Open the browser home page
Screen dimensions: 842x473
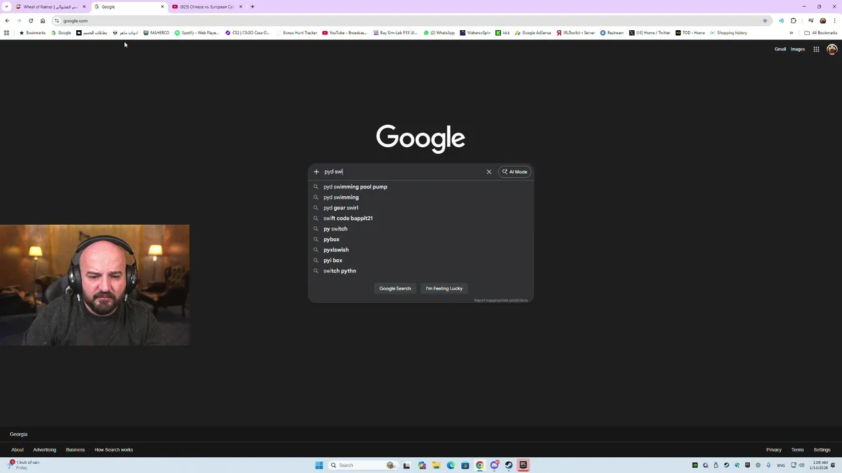[43, 20]
